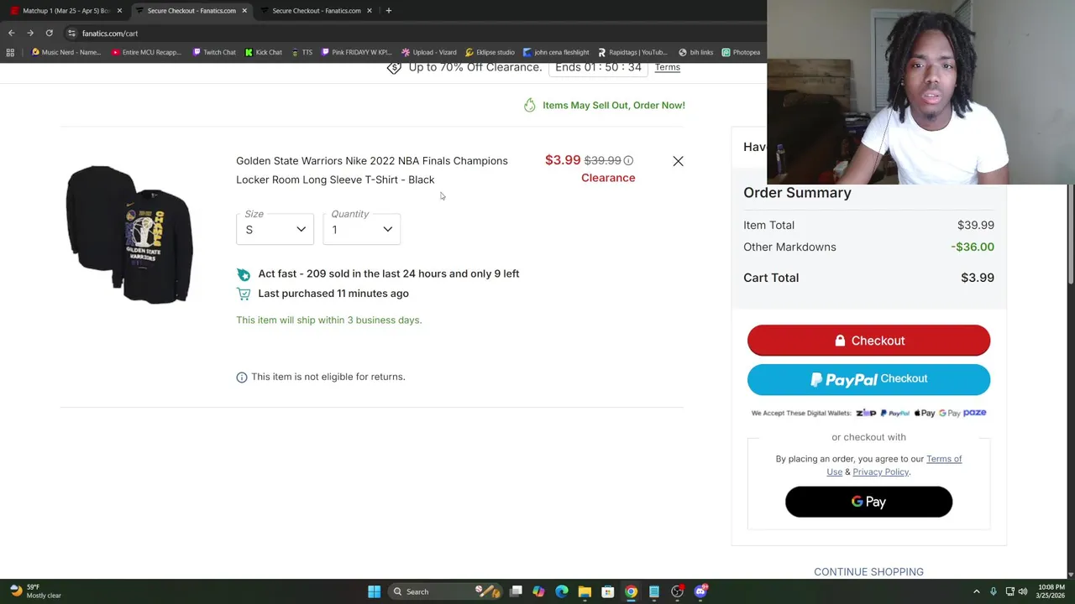This screenshot has height=604, width=1075.
Task: Close the second Secure Checkout tab
Action: (x=370, y=10)
